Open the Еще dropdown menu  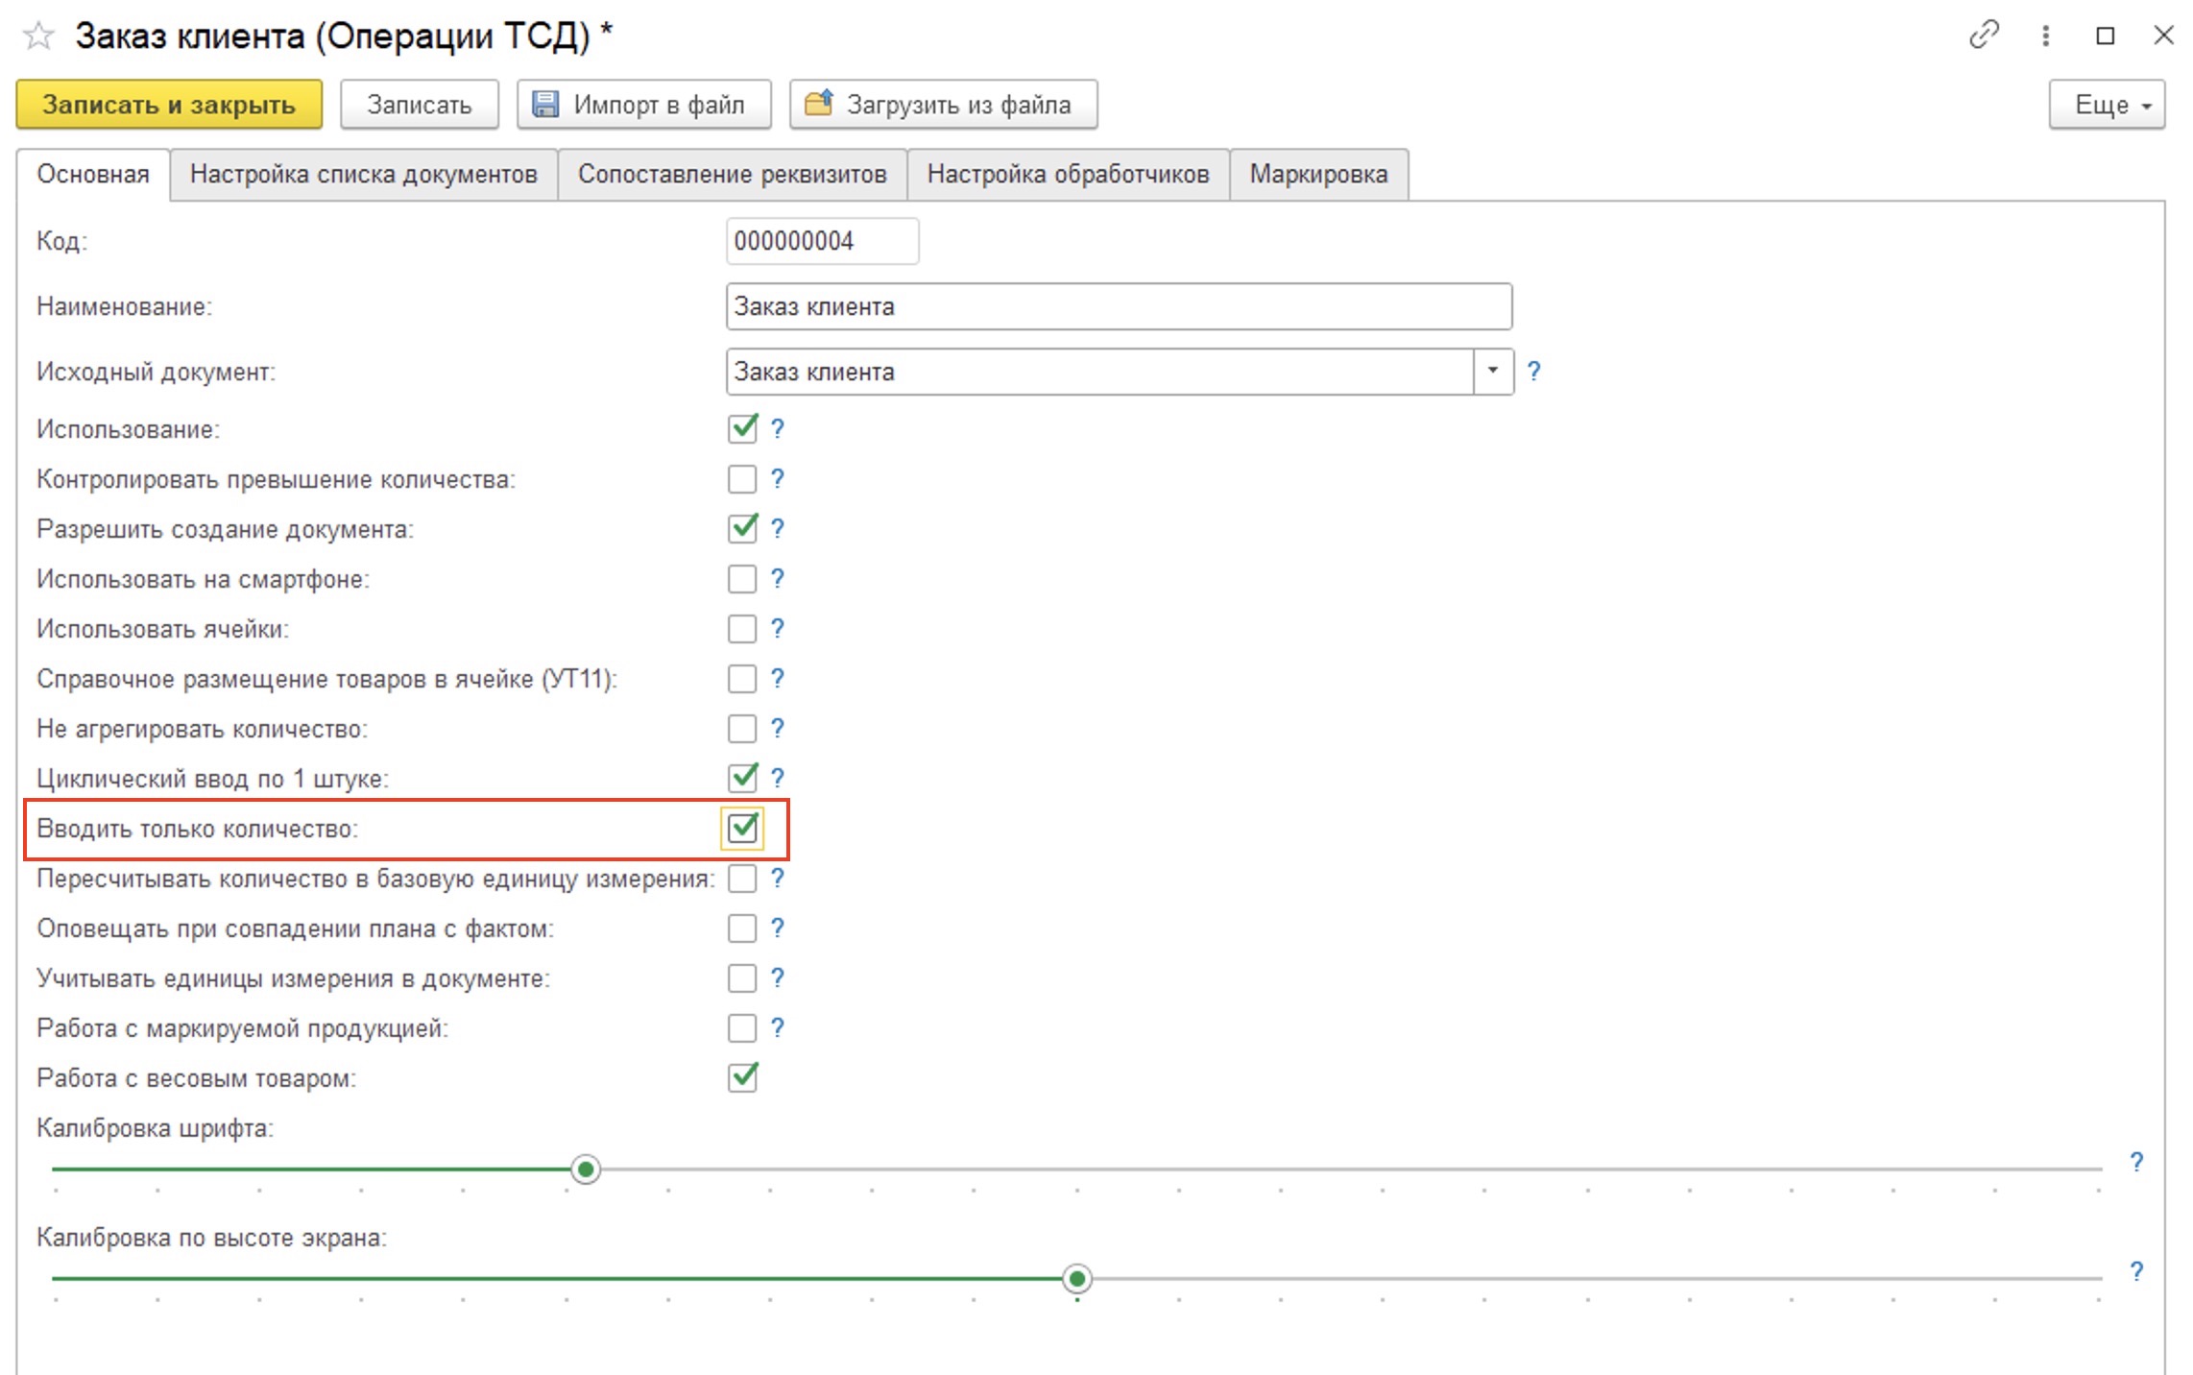pos(2107,105)
